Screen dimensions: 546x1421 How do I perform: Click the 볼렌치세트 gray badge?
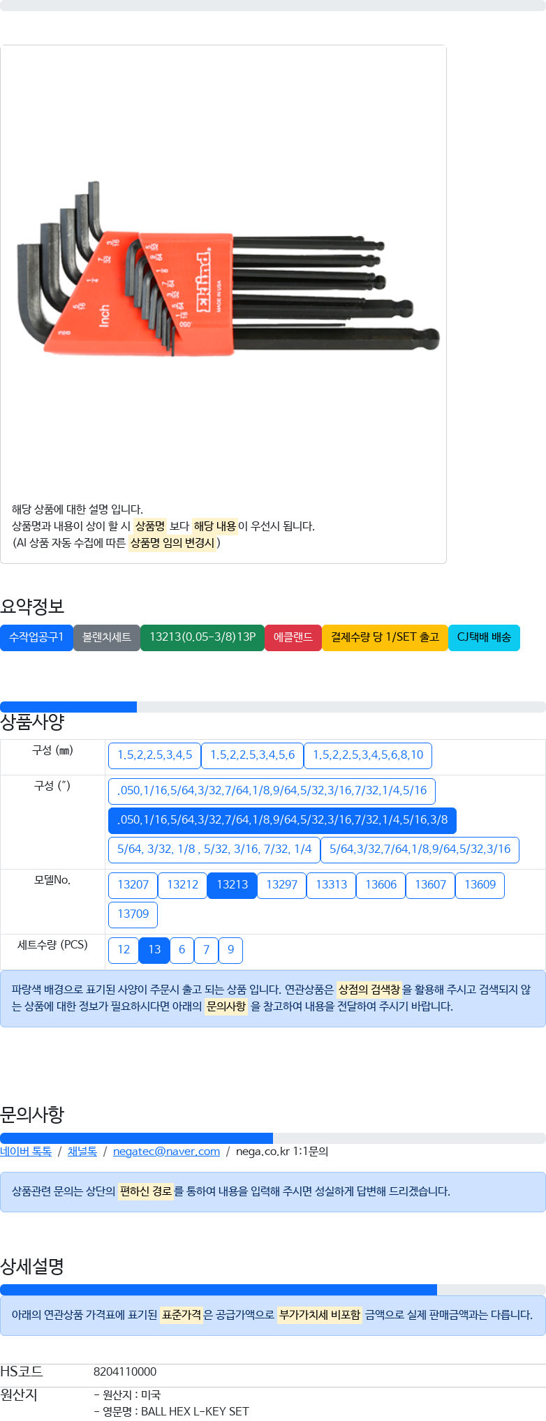coord(107,637)
